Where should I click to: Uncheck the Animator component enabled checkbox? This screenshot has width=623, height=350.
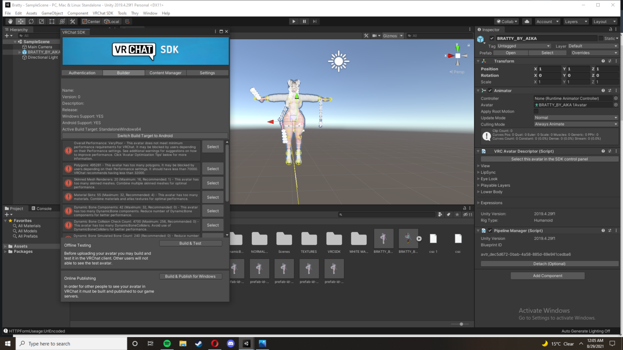pyautogui.click(x=490, y=90)
